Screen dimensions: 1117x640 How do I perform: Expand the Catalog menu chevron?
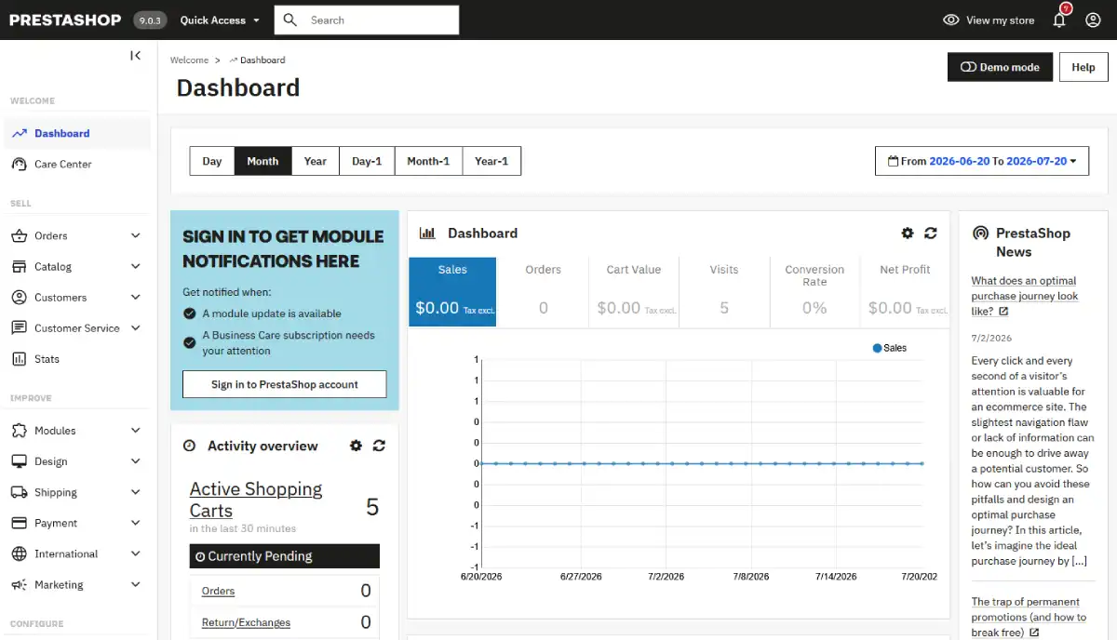(136, 266)
